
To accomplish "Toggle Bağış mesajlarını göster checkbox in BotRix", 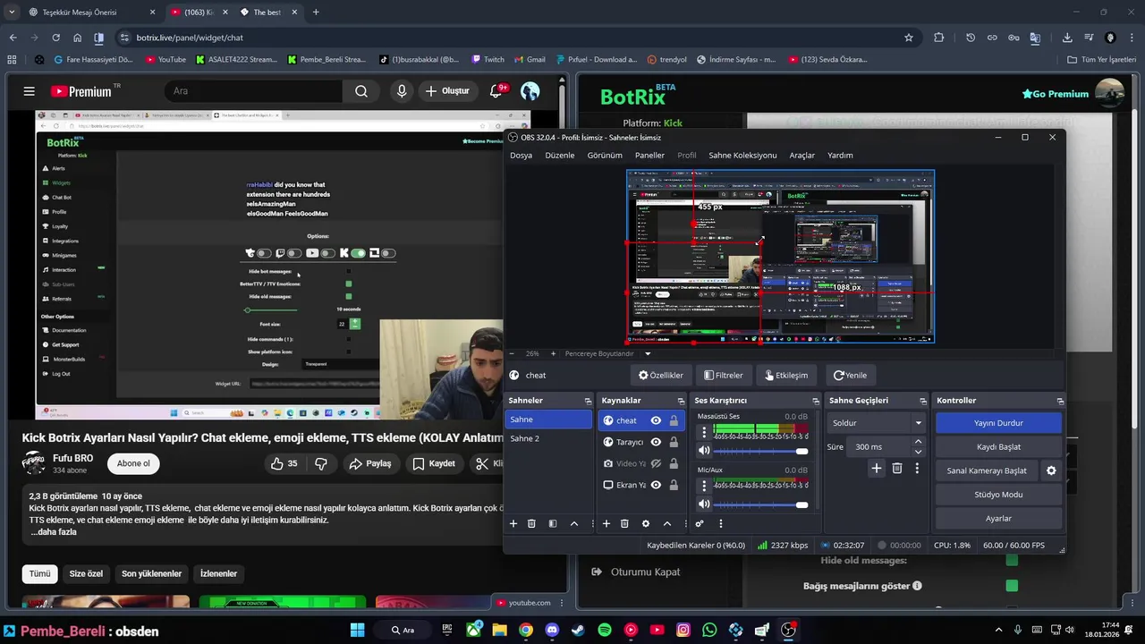I will (x=1012, y=586).
